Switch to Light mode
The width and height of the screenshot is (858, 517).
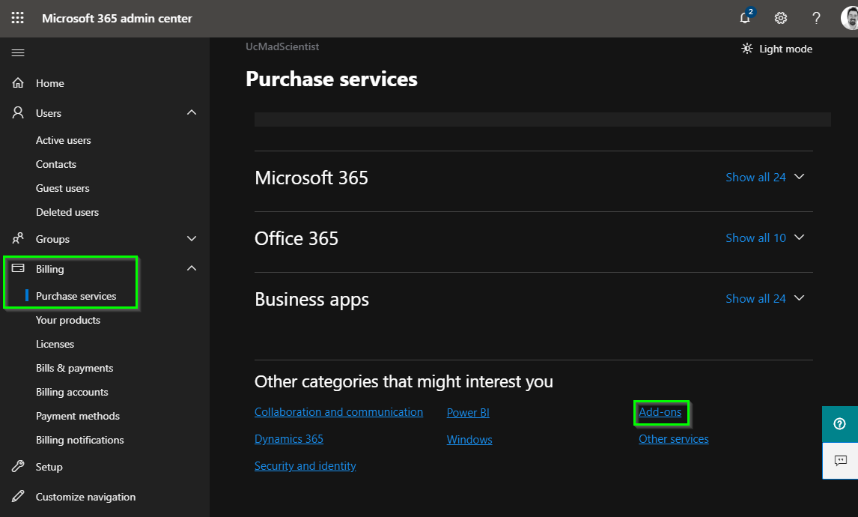click(776, 48)
